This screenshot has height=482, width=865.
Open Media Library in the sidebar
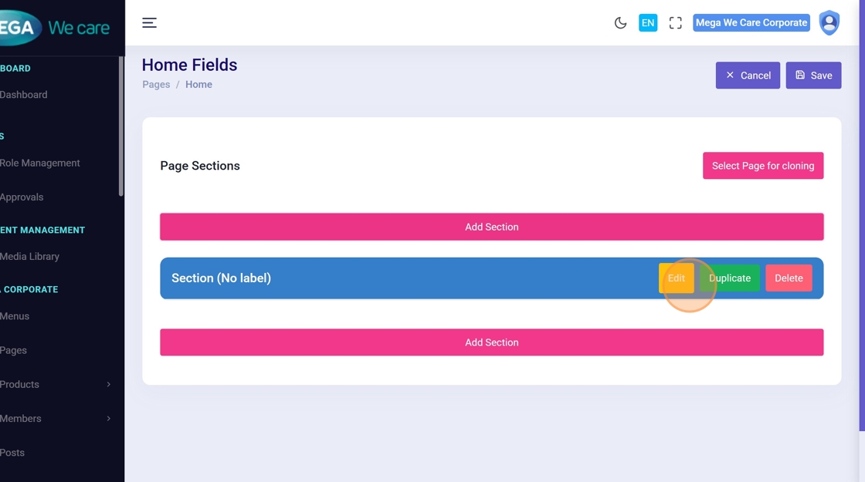pos(30,257)
